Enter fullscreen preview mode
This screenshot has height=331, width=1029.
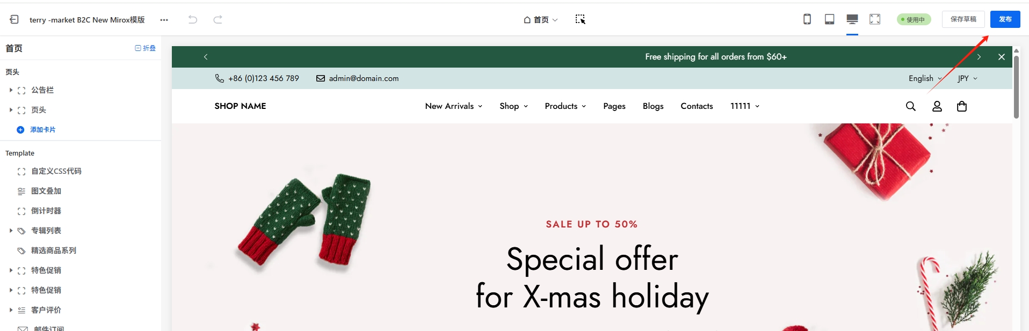point(875,19)
